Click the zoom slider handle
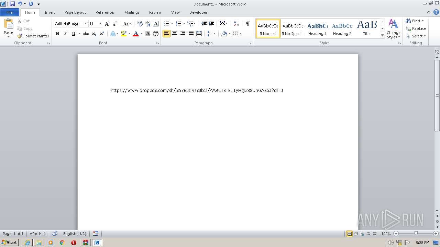Image resolution: width=440 pixels, height=247 pixels. tap(416, 234)
